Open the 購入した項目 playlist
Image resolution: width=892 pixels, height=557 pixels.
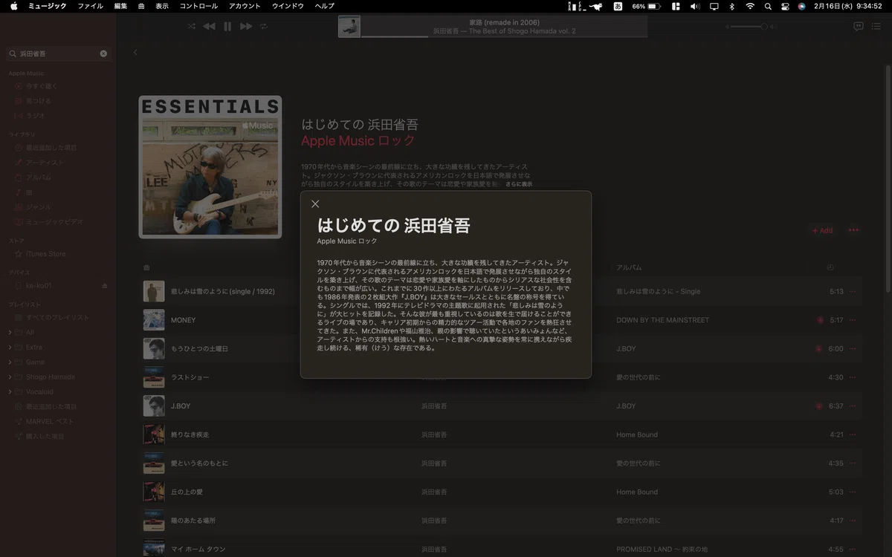(45, 436)
